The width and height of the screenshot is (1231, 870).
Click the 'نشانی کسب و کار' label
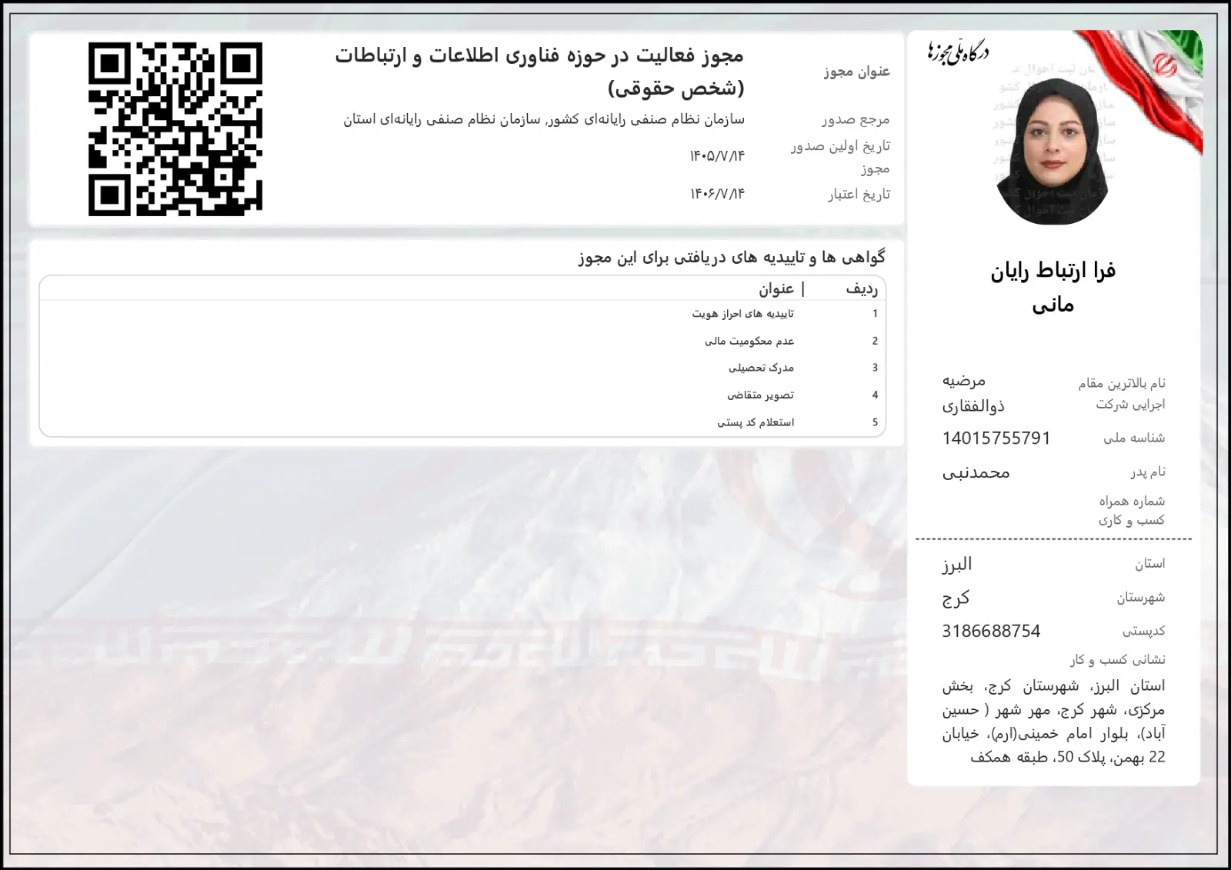click(1117, 659)
